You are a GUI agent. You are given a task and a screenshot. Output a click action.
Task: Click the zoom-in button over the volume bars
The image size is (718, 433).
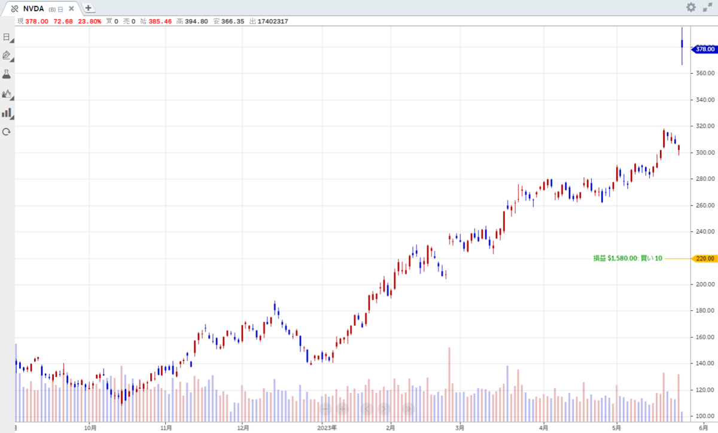pyautogui.click(x=343, y=408)
